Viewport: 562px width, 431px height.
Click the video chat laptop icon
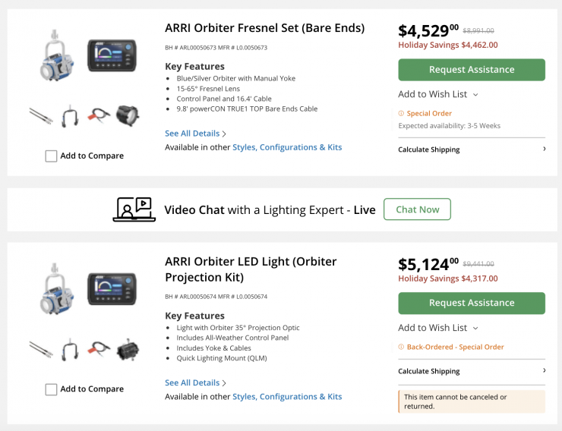pos(134,209)
